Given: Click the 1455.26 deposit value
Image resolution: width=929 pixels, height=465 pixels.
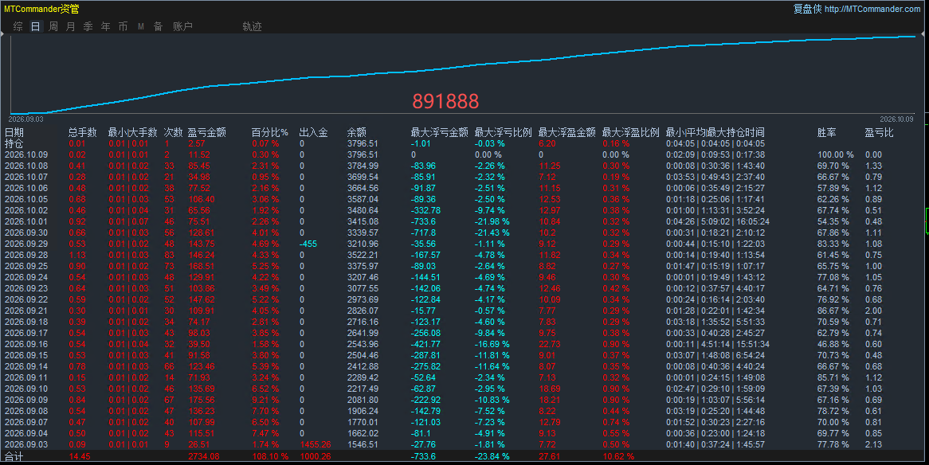Looking at the screenshot, I should (316, 444).
